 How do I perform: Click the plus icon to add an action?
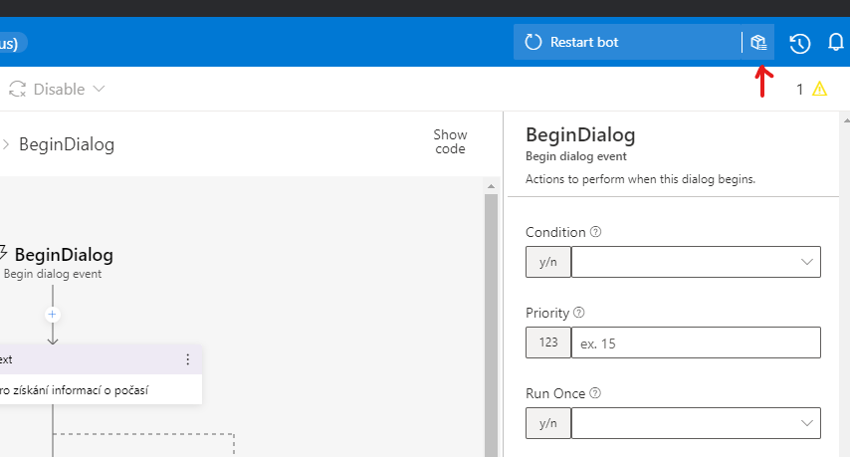tap(53, 314)
